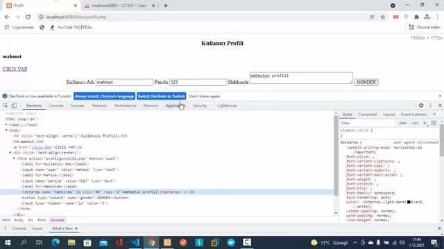Image resolution: width=444 pixels, height=249 pixels.
Task: Toggle the :hov element state button
Action: [x=402, y=123]
